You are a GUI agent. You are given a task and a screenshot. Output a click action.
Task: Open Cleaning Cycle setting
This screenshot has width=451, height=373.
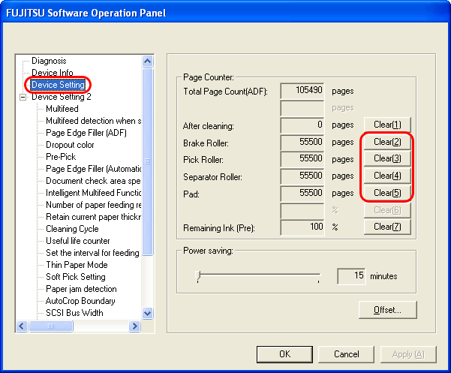click(72, 229)
